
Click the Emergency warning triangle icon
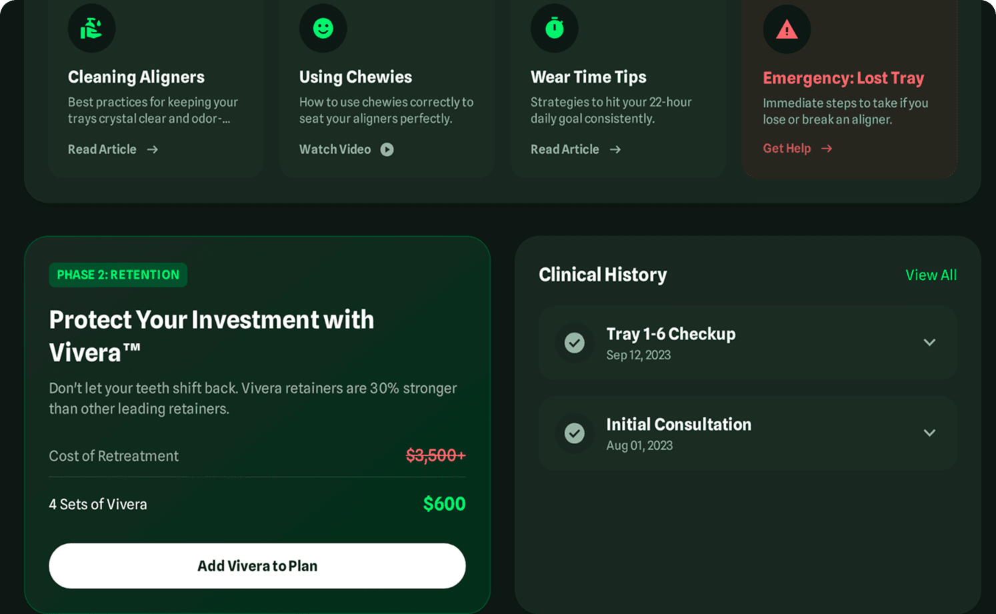[x=787, y=29]
